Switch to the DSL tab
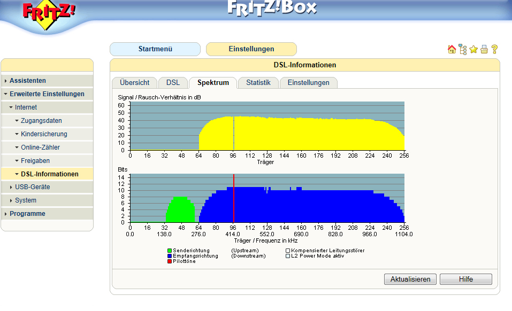Screen dimensions: 512x311 coord(173,83)
